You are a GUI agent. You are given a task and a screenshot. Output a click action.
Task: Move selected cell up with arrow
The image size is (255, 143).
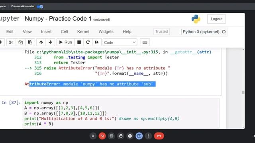coord(41,43)
